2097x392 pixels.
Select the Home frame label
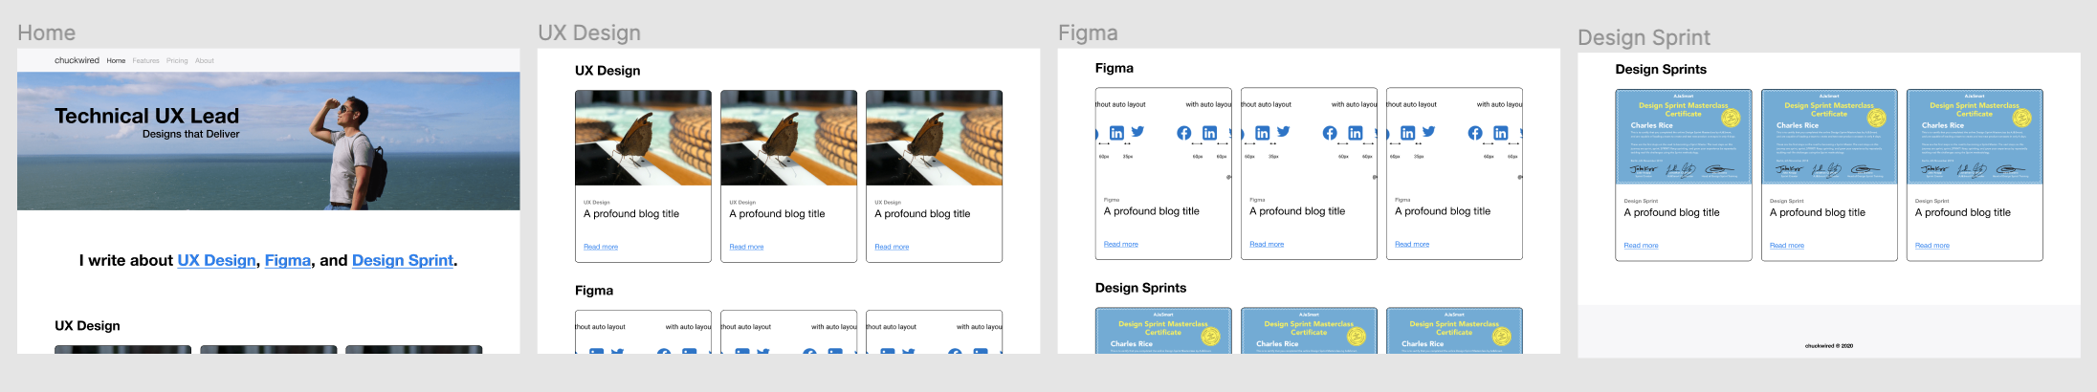46,33
